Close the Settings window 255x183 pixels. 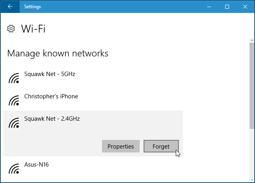click(245, 7)
